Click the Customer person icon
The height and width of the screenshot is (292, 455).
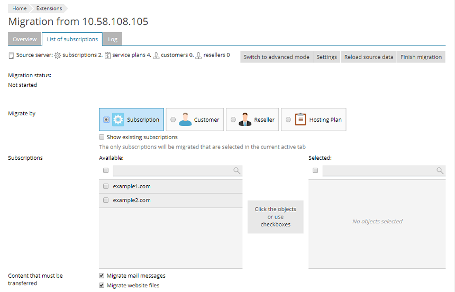pos(185,120)
